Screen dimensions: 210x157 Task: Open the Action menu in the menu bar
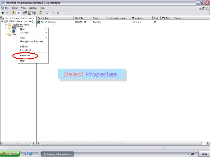[15, 8]
